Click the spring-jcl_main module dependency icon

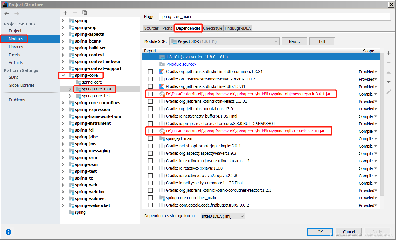click(162, 138)
